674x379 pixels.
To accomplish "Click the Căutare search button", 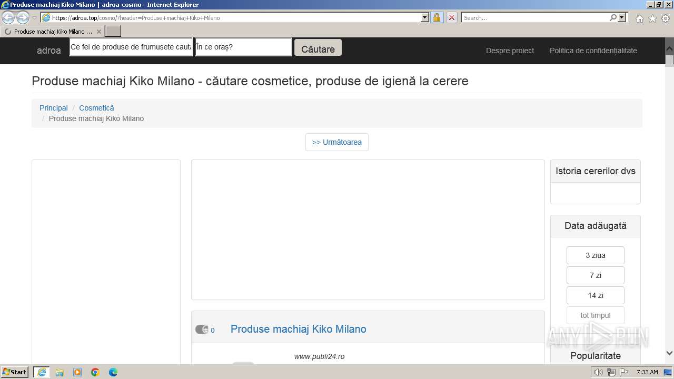I will pyautogui.click(x=318, y=48).
